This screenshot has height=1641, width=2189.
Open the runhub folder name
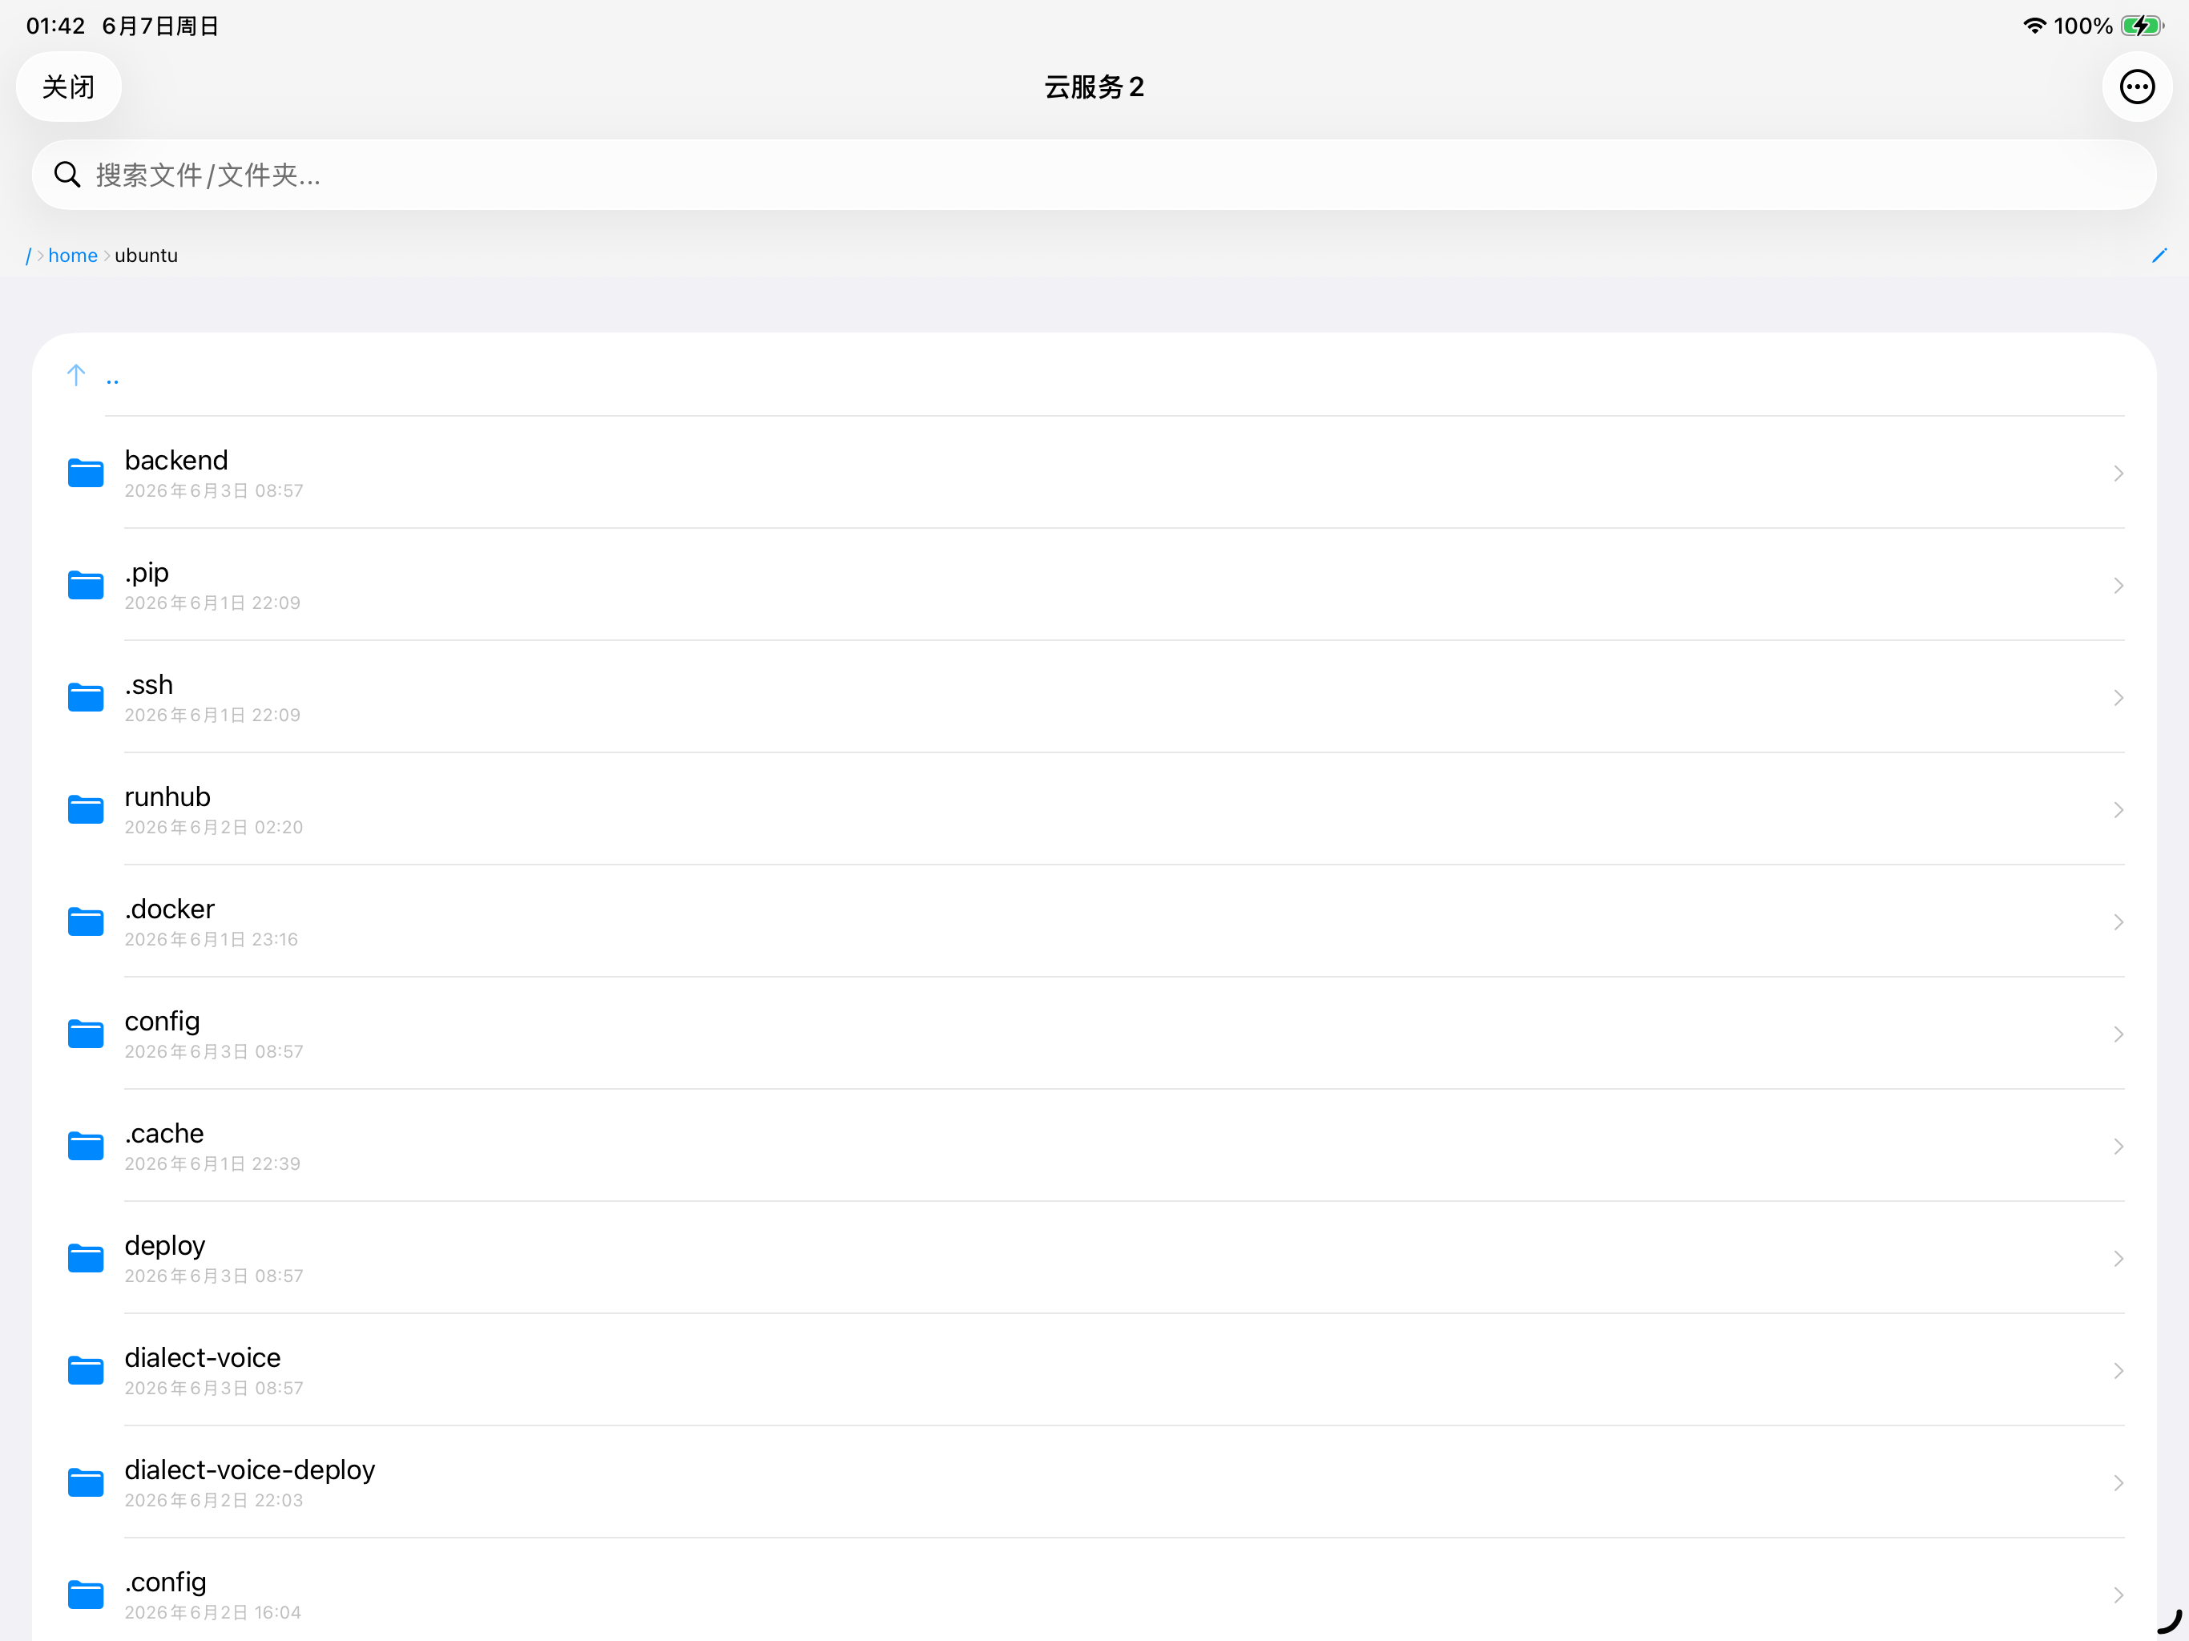(167, 796)
